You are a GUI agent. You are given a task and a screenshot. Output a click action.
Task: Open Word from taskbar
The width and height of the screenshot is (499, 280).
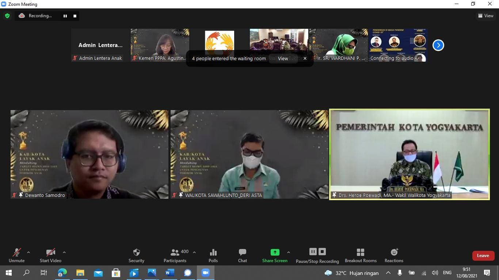169,273
